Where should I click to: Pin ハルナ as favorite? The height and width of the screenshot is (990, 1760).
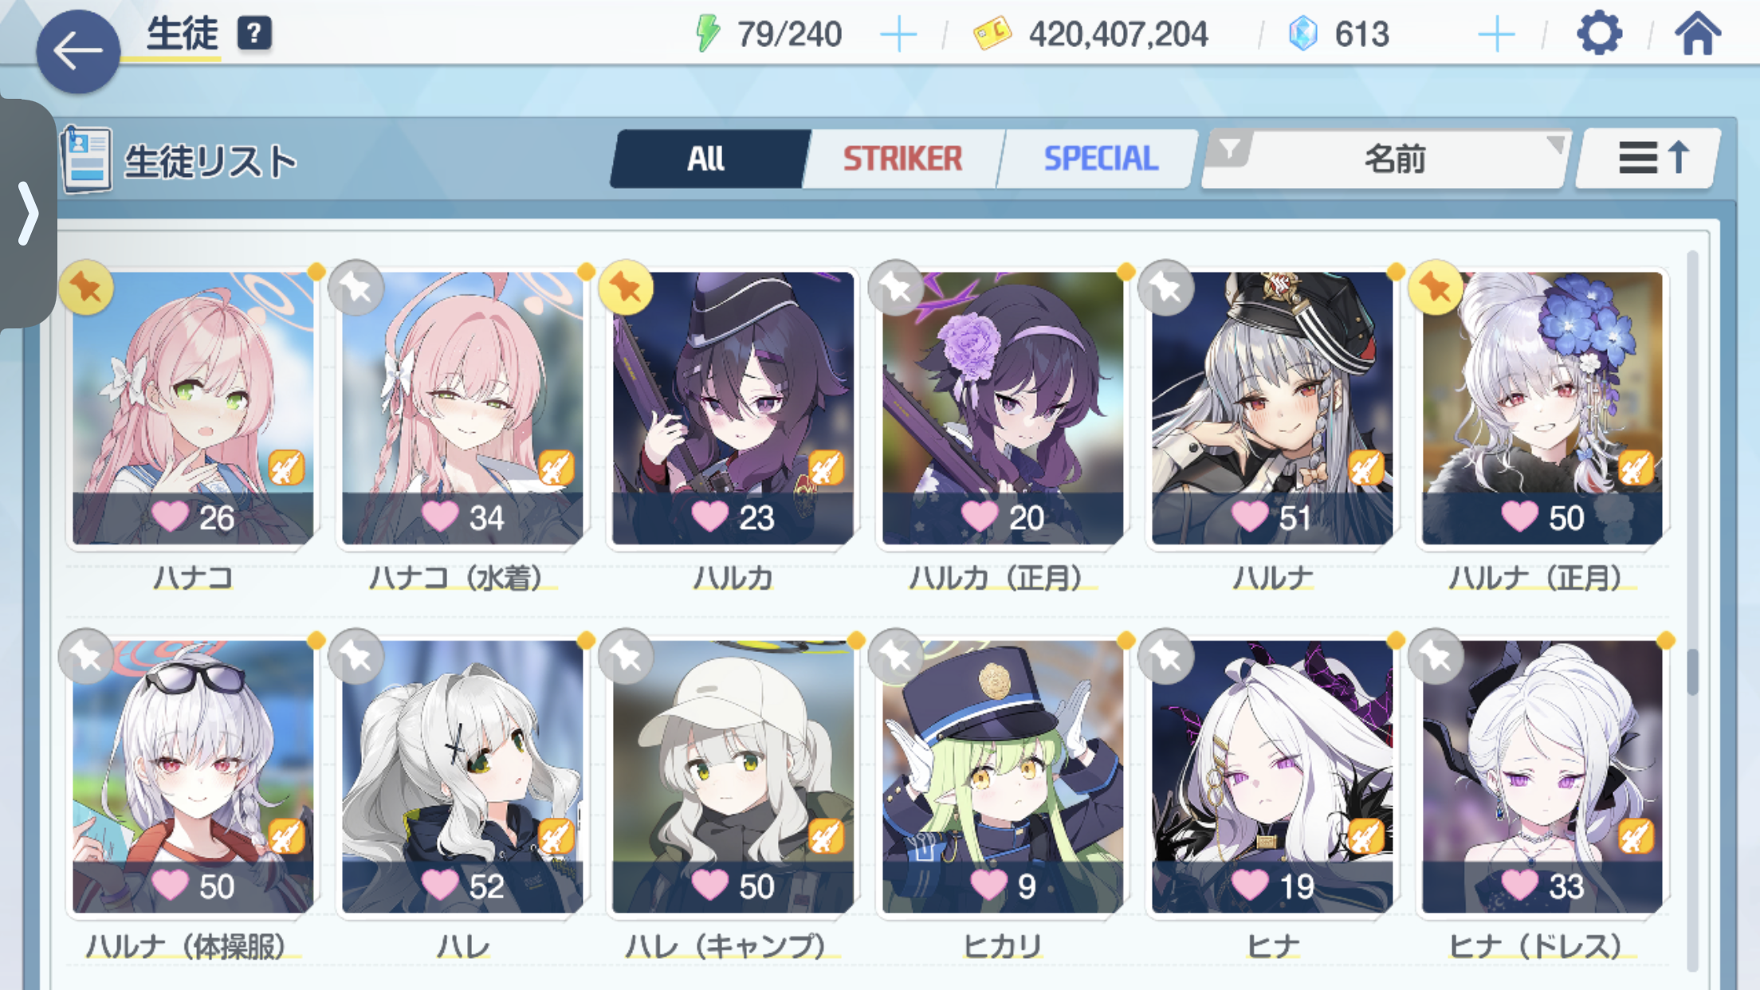(x=1166, y=288)
